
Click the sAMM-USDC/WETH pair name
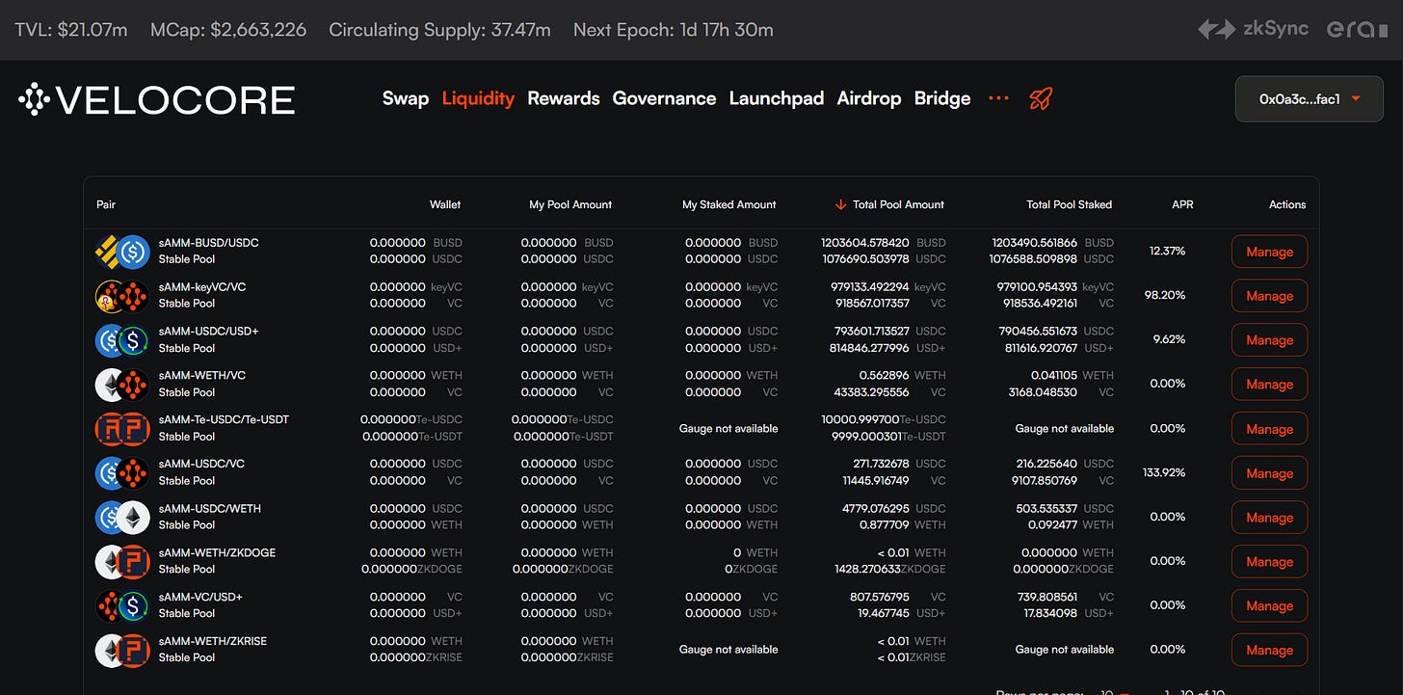coord(210,508)
